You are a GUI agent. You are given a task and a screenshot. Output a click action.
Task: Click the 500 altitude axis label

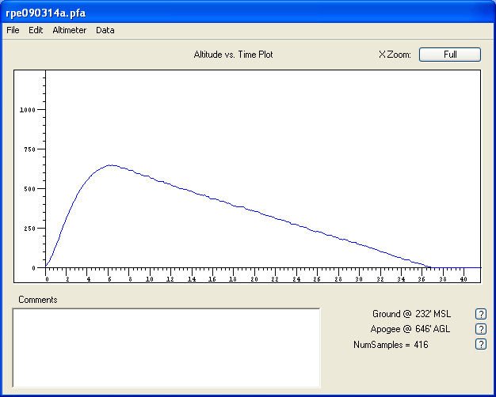(x=30, y=189)
